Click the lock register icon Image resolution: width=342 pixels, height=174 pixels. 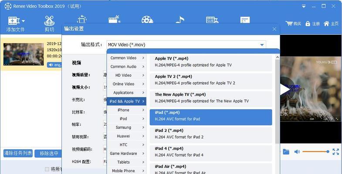pyautogui.click(x=308, y=23)
